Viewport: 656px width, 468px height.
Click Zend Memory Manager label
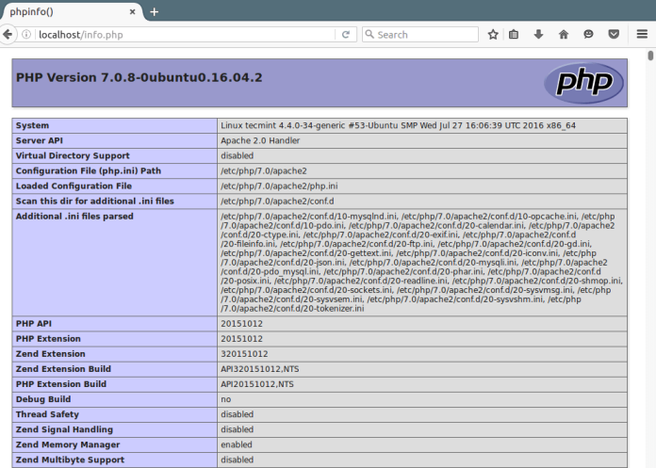pyautogui.click(x=68, y=444)
